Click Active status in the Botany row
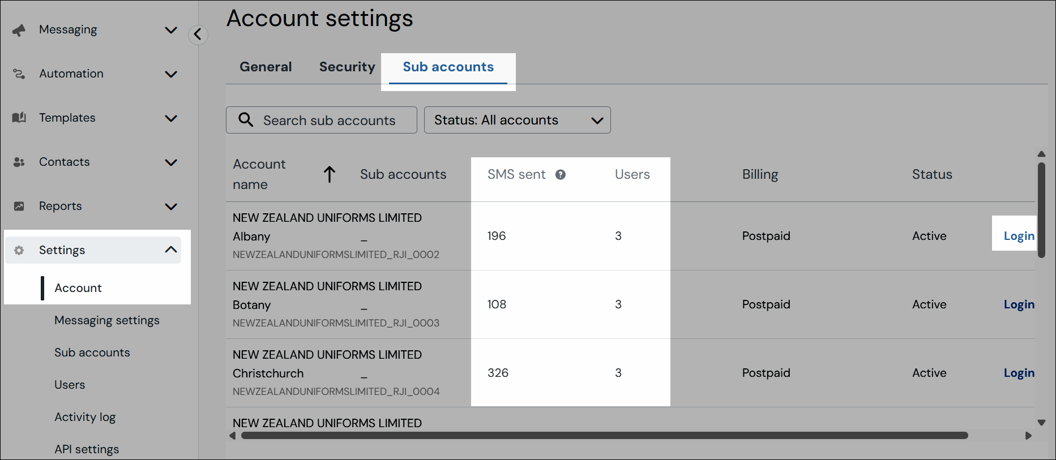The image size is (1056, 460). pos(929,304)
